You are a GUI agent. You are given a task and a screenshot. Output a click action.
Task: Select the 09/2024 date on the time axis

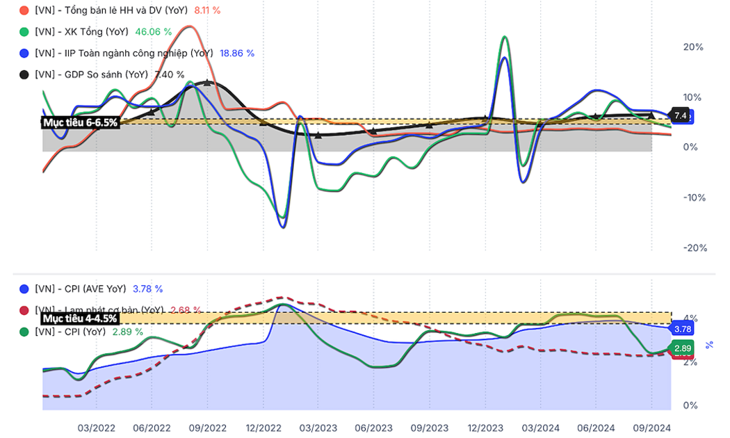point(651,428)
